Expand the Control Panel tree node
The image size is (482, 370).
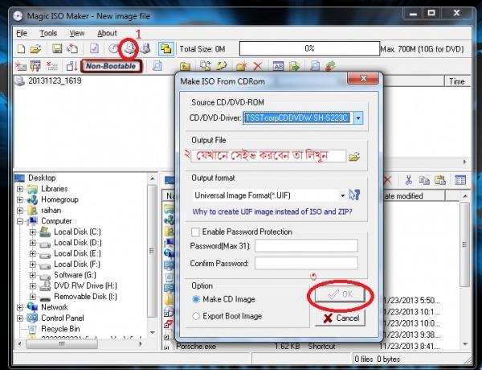tap(20, 318)
